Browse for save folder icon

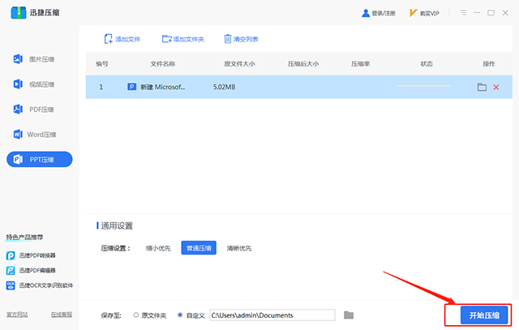[349, 315]
